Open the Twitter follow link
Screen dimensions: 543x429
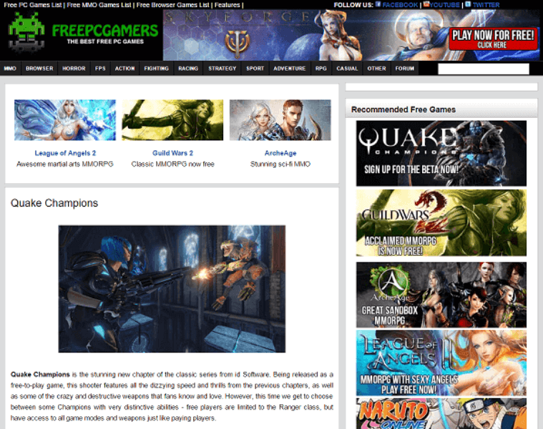click(486, 5)
